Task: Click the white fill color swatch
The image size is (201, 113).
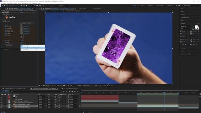Action: coord(196,27)
